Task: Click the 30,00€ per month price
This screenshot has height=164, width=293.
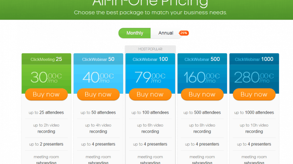Action: pyautogui.click(x=46, y=77)
